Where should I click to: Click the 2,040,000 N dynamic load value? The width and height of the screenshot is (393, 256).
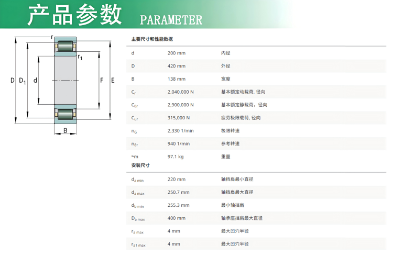180,92
